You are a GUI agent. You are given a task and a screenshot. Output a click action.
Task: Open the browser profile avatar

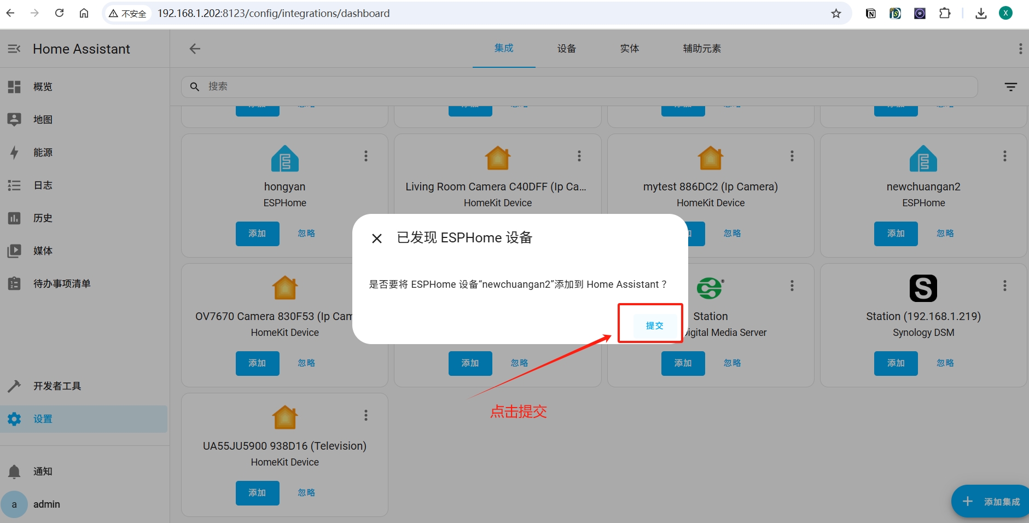[1005, 13]
